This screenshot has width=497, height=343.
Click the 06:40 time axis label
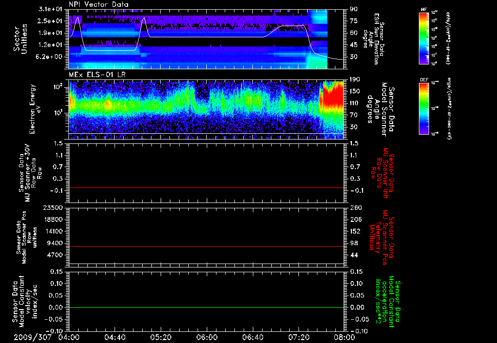(x=252, y=337)
